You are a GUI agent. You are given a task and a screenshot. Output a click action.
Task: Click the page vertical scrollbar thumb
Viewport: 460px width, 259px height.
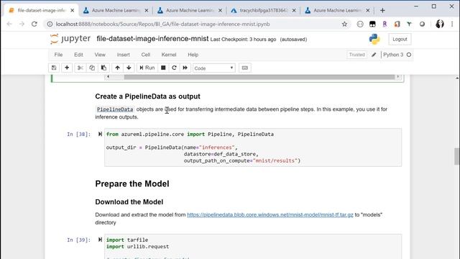pos(457,157)
